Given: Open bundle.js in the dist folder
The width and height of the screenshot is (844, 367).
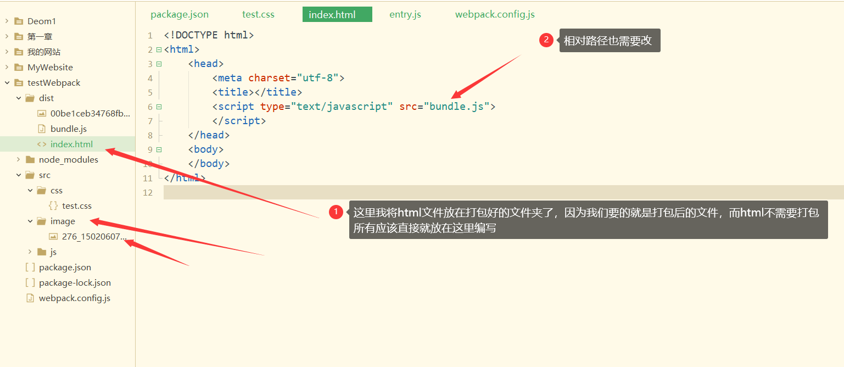Looking at the screenshot, I should point(69,129).
